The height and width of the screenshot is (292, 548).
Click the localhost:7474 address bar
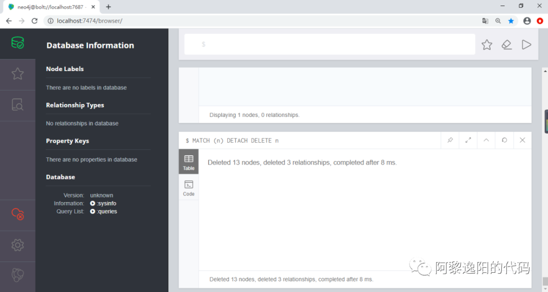pyautogui.click(x=89, y=21)
